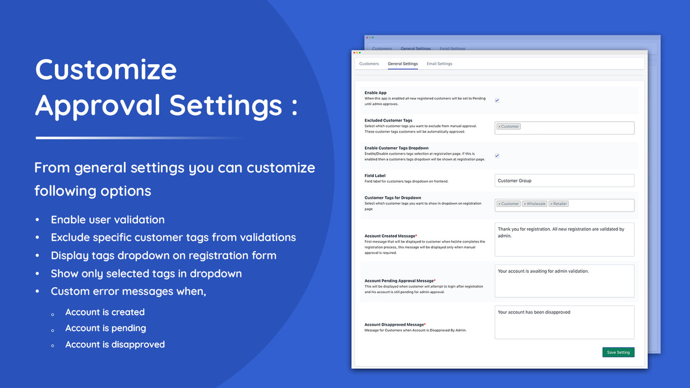Image resolution: width=690 pixels, height=388 pixels.
Task: Click the Customers tab on the background window
Action: point(382,48)
